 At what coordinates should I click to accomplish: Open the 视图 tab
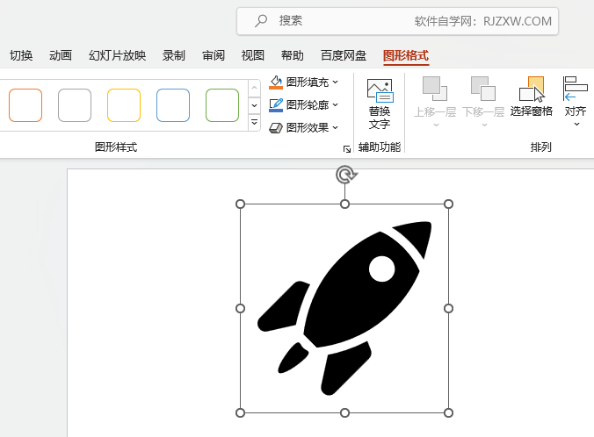253,55
